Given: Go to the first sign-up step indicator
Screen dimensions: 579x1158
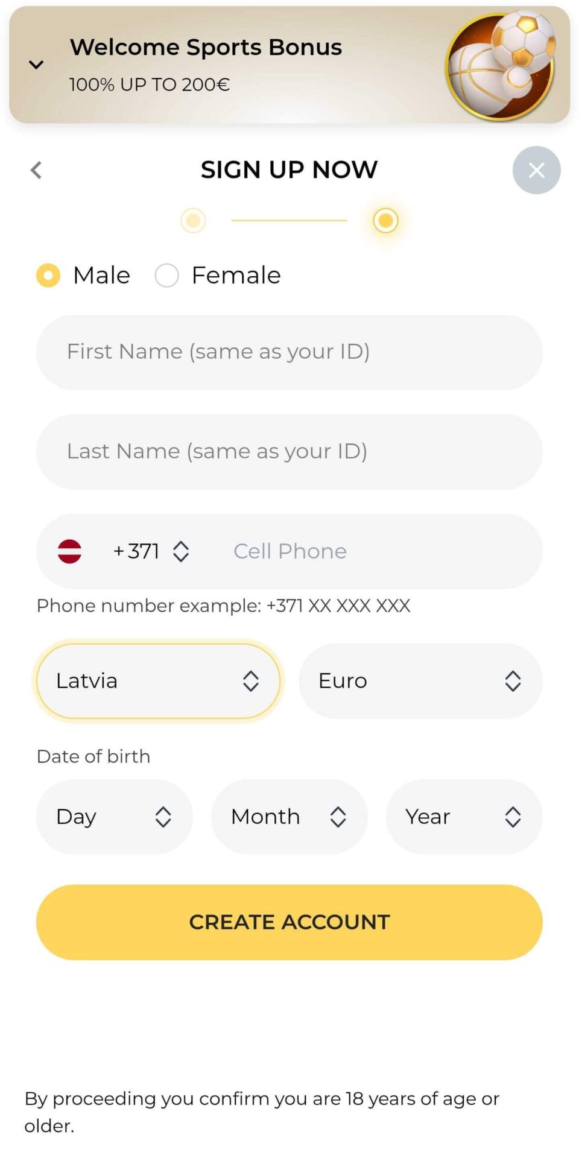Looking at the screenshot, I should (193, 221).
